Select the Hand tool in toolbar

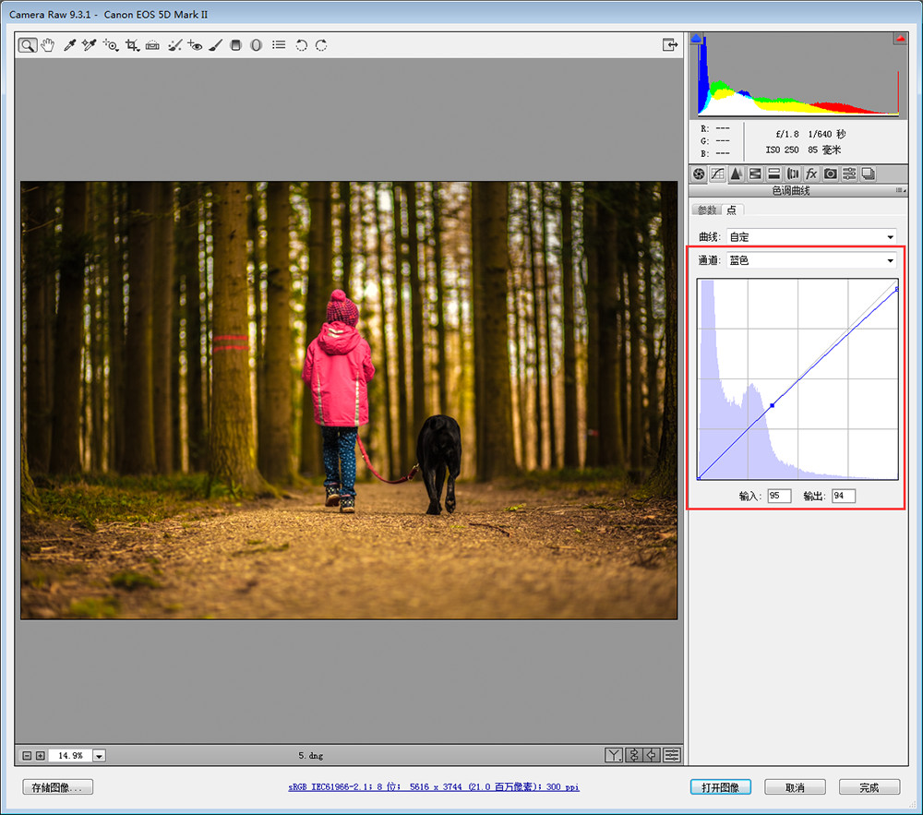pos(48,45)
